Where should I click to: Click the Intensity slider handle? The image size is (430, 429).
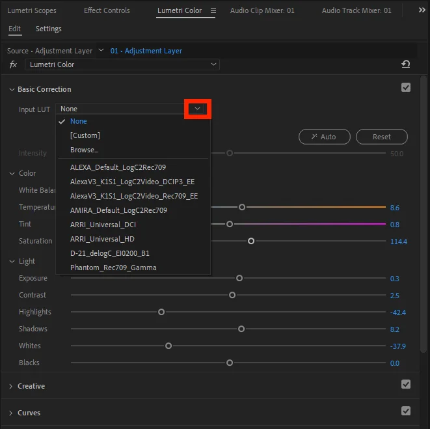230,153
